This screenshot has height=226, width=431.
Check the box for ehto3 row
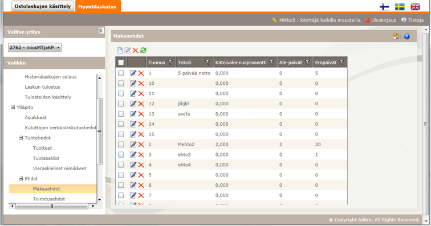[121, 154]
